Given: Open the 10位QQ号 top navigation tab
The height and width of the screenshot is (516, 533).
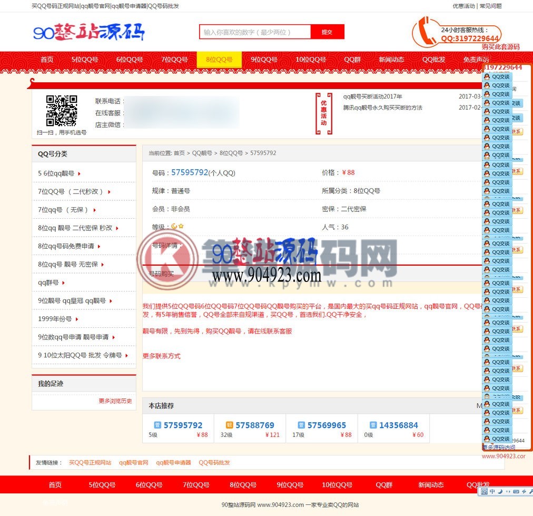Looking at the screenshot, I should (311, 60).
